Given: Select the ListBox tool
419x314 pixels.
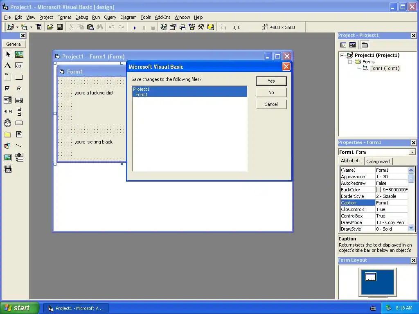Looking at the screenshot, I should pos(19,100).
